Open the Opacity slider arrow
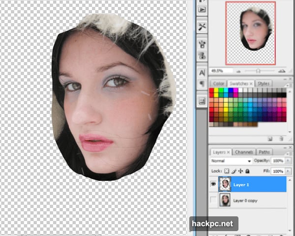 tap(288, 161)
